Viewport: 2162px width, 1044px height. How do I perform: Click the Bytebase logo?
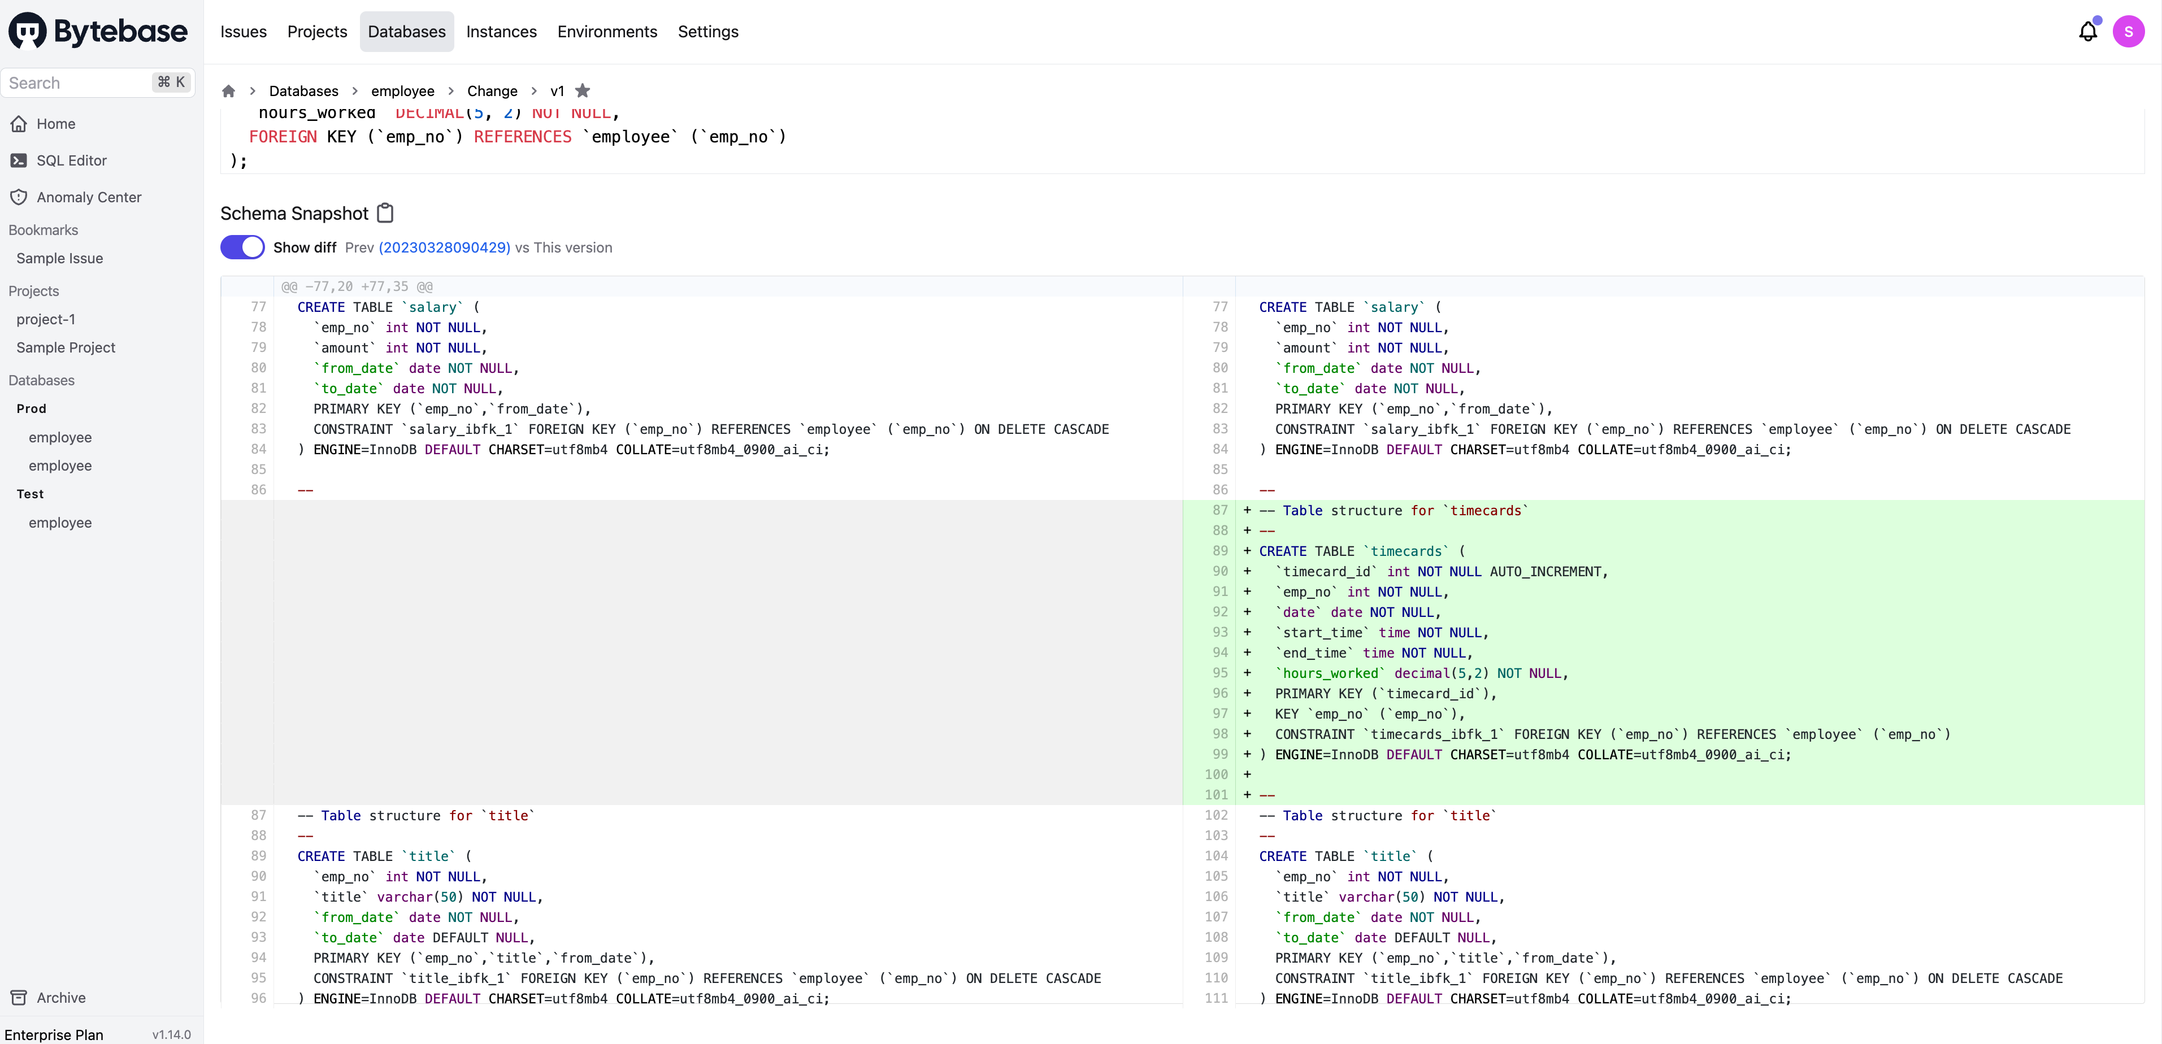97,31
